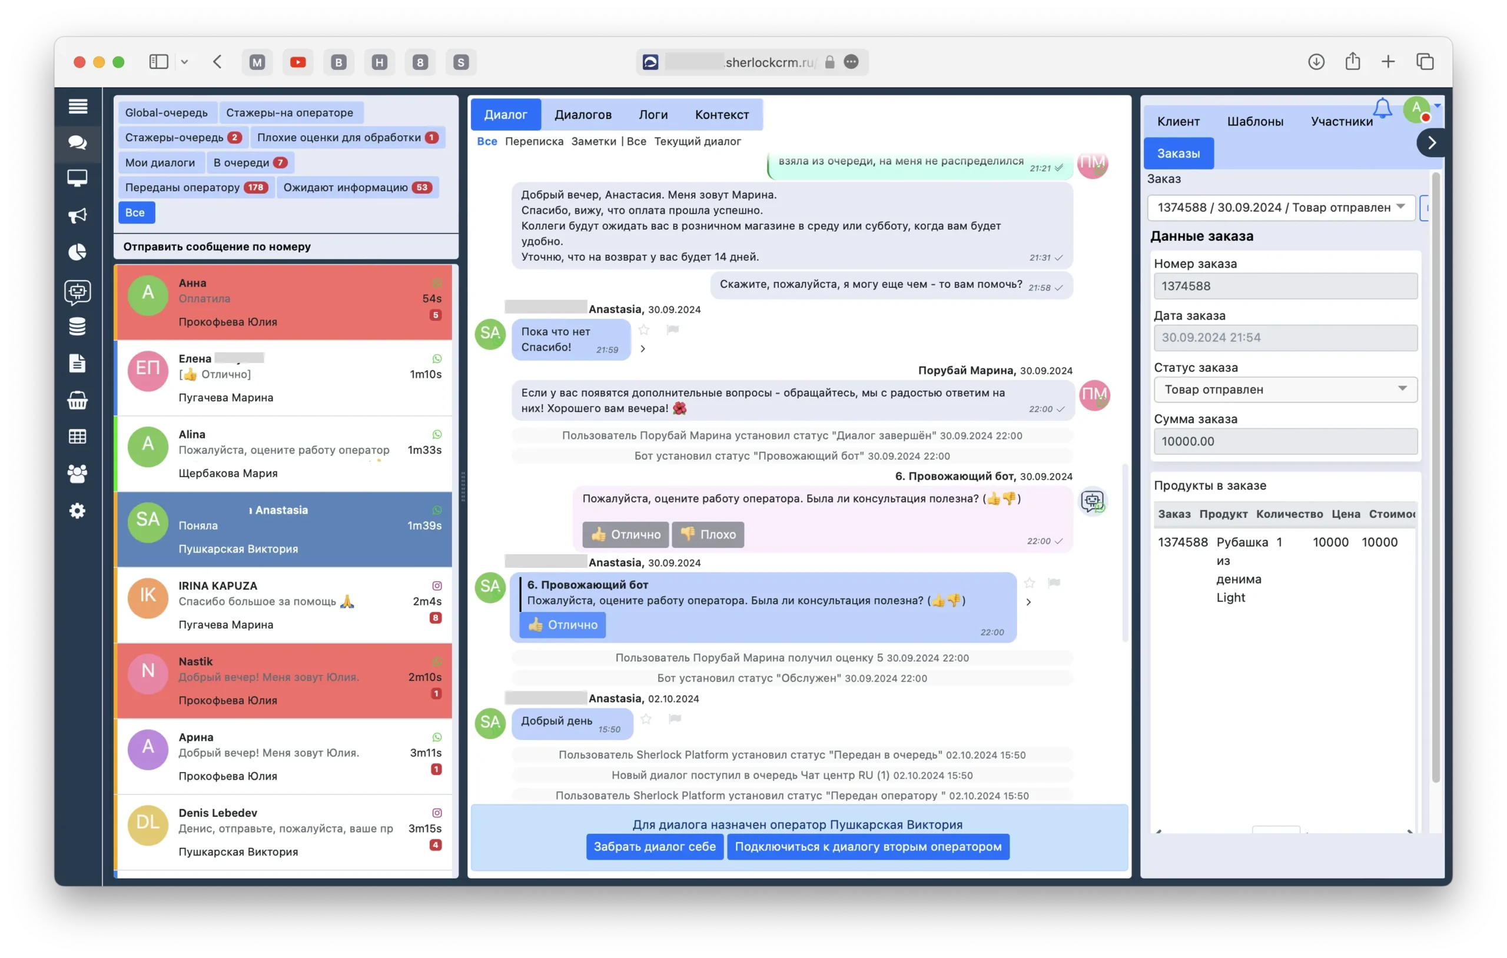Open Denis Lebedev conversation in list
Viewport: 1507px width, 958px height.
click(285, 832)
